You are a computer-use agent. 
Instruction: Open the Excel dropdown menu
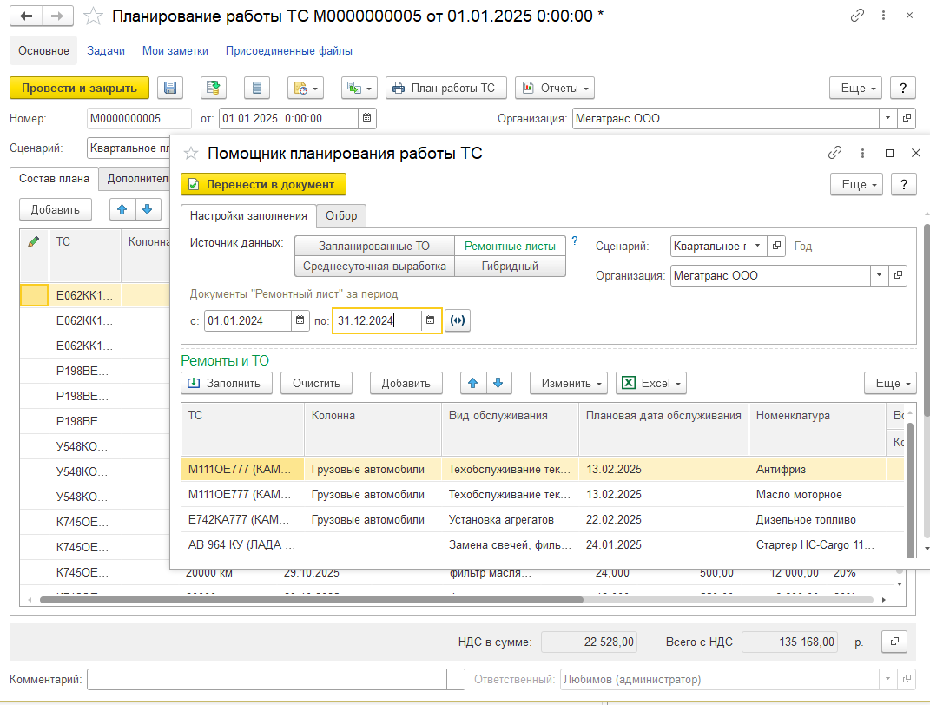click(651, 383)
